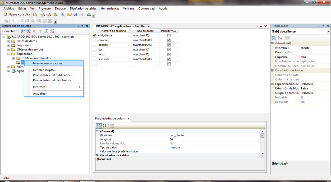This screenshot has width=331, height=182.
Task: Click the cod_cliente column name cell
Action: (114, 35)
